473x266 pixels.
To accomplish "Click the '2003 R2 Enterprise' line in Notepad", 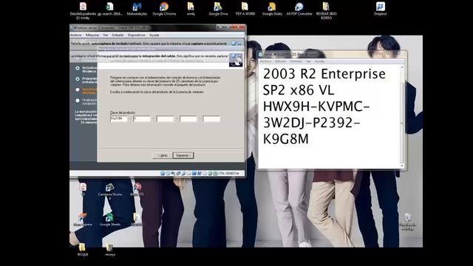I will [324, 74].
